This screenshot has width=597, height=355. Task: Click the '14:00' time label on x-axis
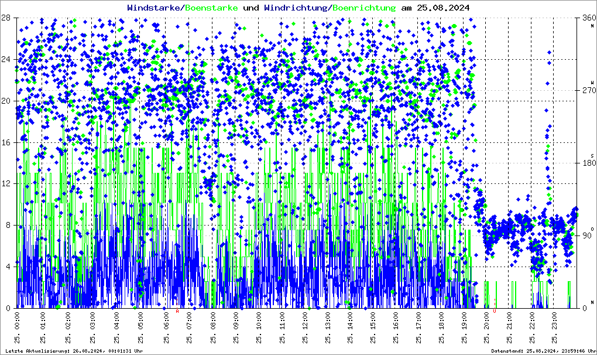(x=350, y=321)
